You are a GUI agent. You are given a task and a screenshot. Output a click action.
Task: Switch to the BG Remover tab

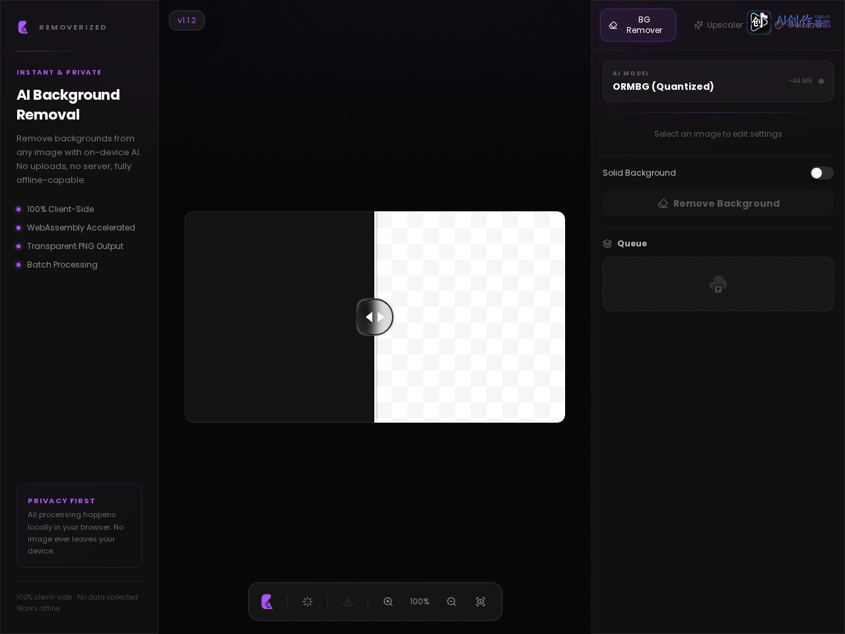[x=638, y=25]
